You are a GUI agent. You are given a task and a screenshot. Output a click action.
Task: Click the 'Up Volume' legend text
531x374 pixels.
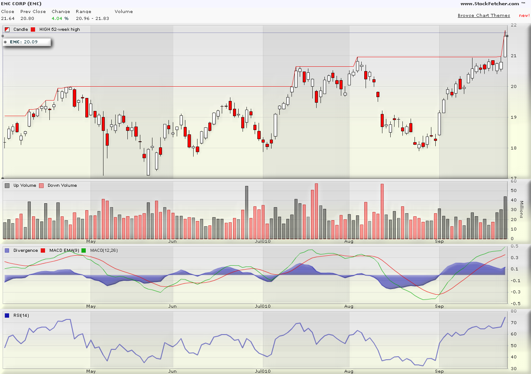click(25, 185)
